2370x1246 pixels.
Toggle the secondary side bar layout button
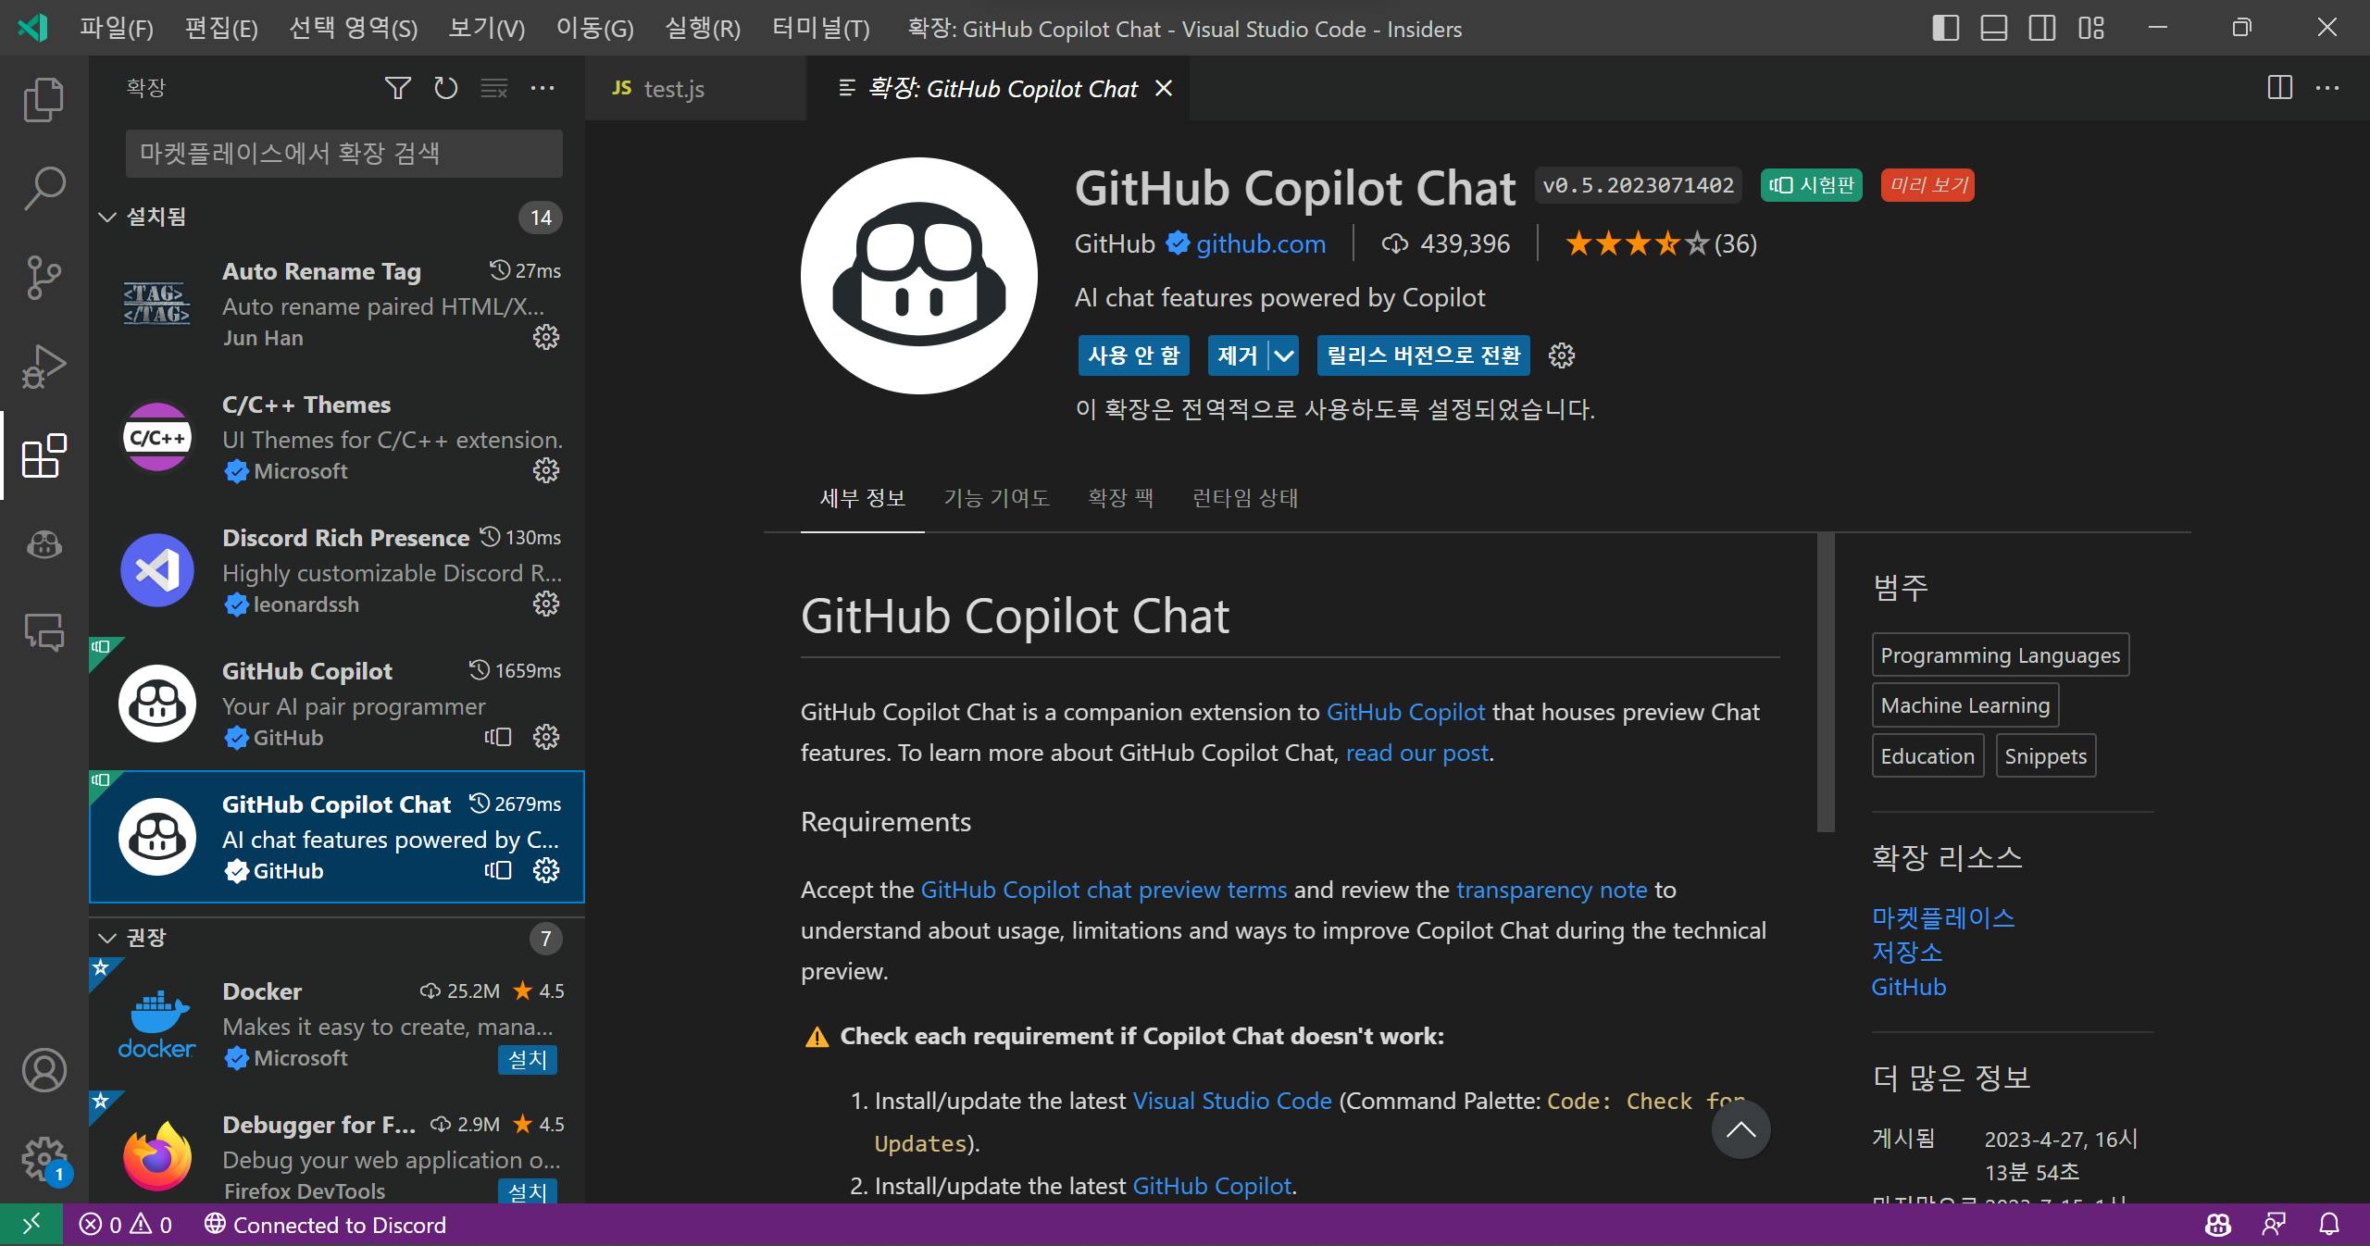[2041, 28]
